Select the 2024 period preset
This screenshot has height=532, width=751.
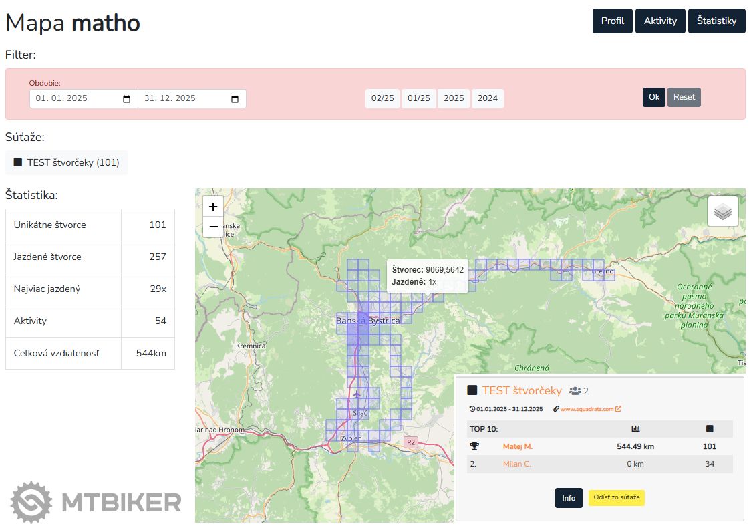[x=488, y=98]
